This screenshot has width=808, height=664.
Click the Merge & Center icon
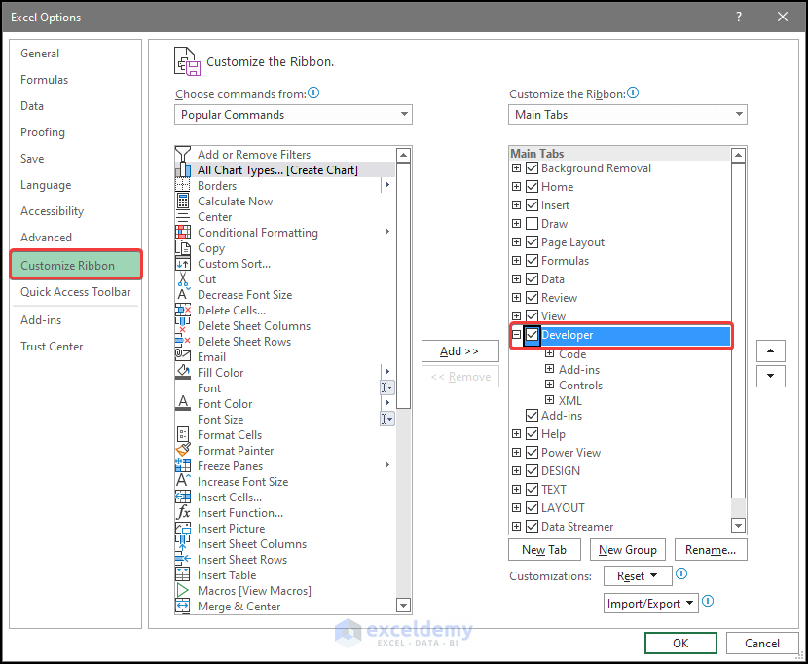coord(183,607)
